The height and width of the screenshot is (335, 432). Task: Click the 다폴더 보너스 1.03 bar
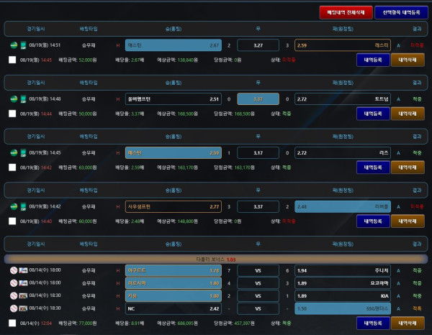(216, 258)
